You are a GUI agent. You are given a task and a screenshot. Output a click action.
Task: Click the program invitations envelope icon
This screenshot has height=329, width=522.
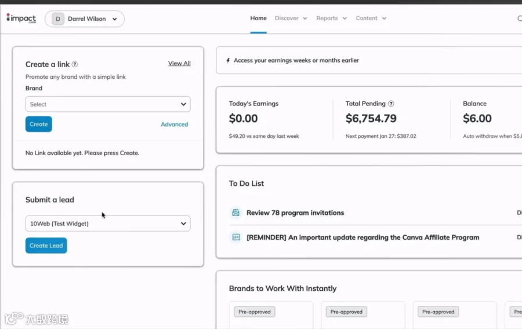[x=235, y=213]
